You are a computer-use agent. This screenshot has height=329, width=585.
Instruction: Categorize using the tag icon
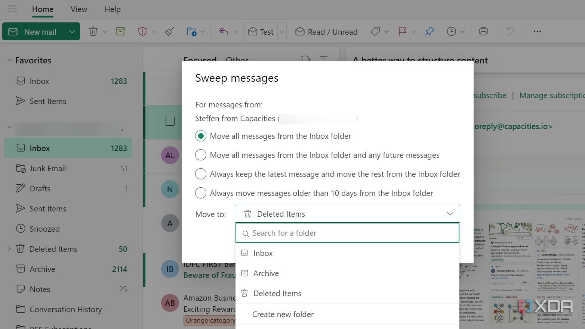pyautogui.click(x=375, y=31)
